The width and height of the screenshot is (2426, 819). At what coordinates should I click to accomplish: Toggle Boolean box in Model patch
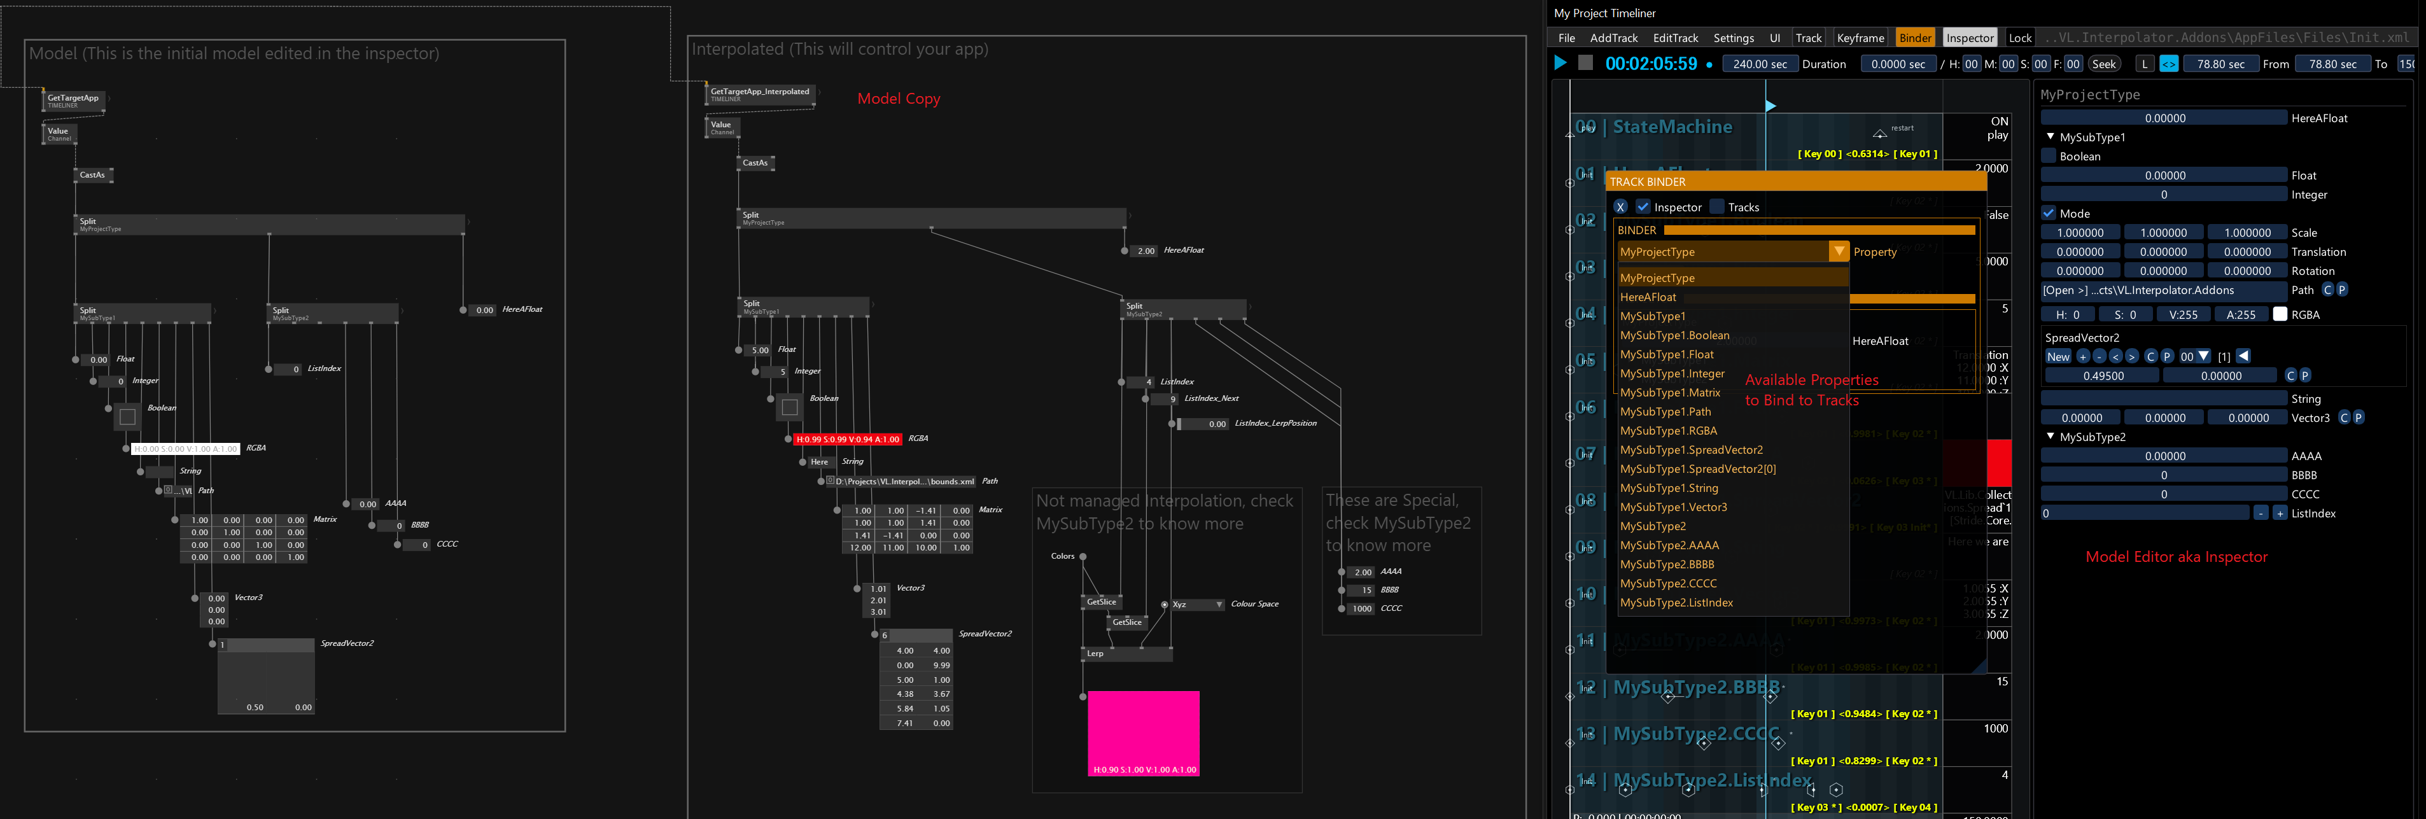(x=127, y=416)
